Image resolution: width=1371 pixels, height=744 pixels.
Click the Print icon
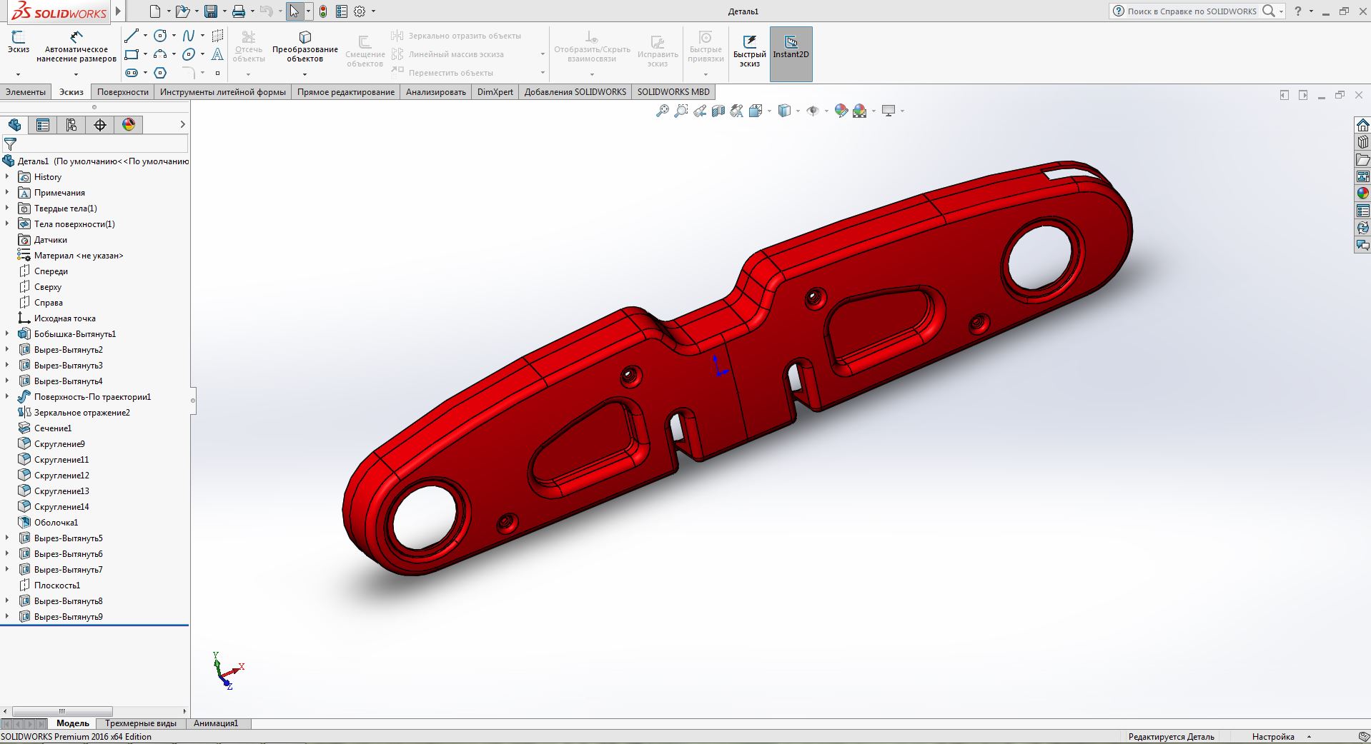(239, 11)
